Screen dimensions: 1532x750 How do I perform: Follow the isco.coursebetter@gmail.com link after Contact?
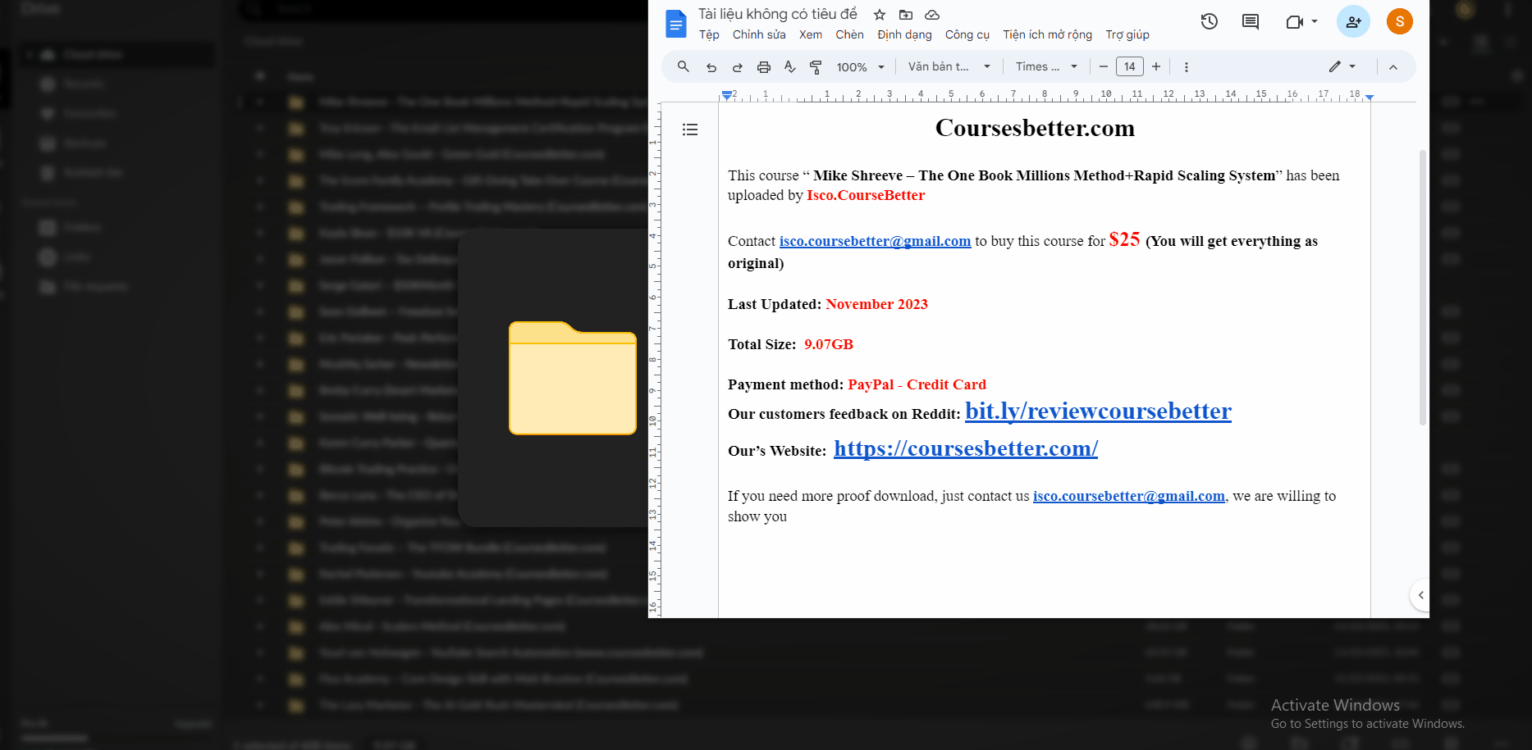(875, 241)
